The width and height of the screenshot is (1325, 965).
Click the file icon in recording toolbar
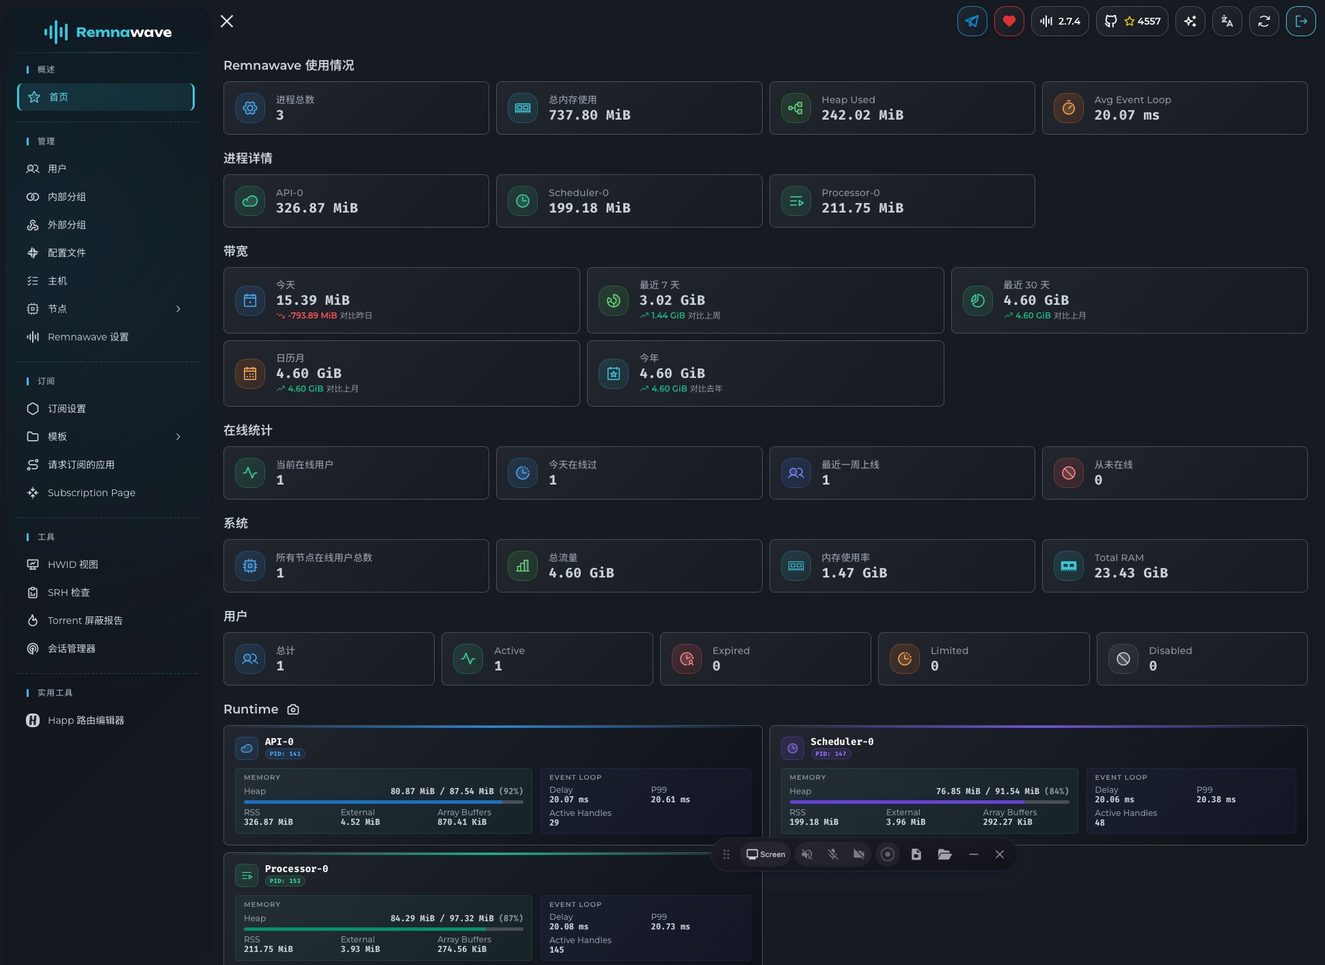916,854
